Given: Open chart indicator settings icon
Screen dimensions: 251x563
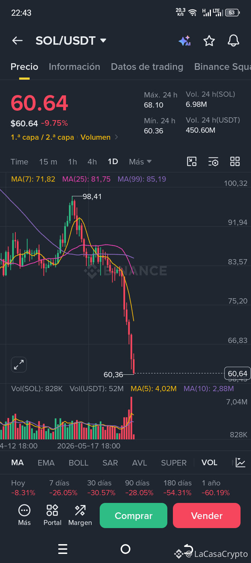Looking at the screenshot, I should click(x=213, y=161).
